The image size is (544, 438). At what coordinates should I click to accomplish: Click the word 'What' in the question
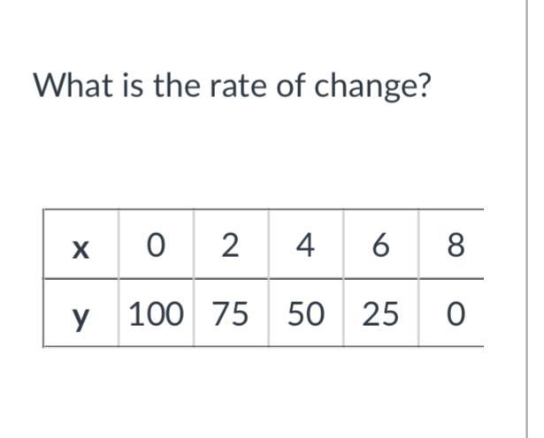tap(73, 85)
